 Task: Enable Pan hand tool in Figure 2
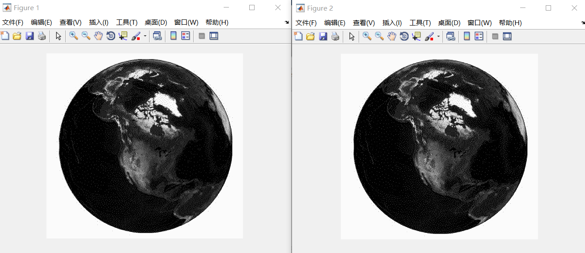392,36
